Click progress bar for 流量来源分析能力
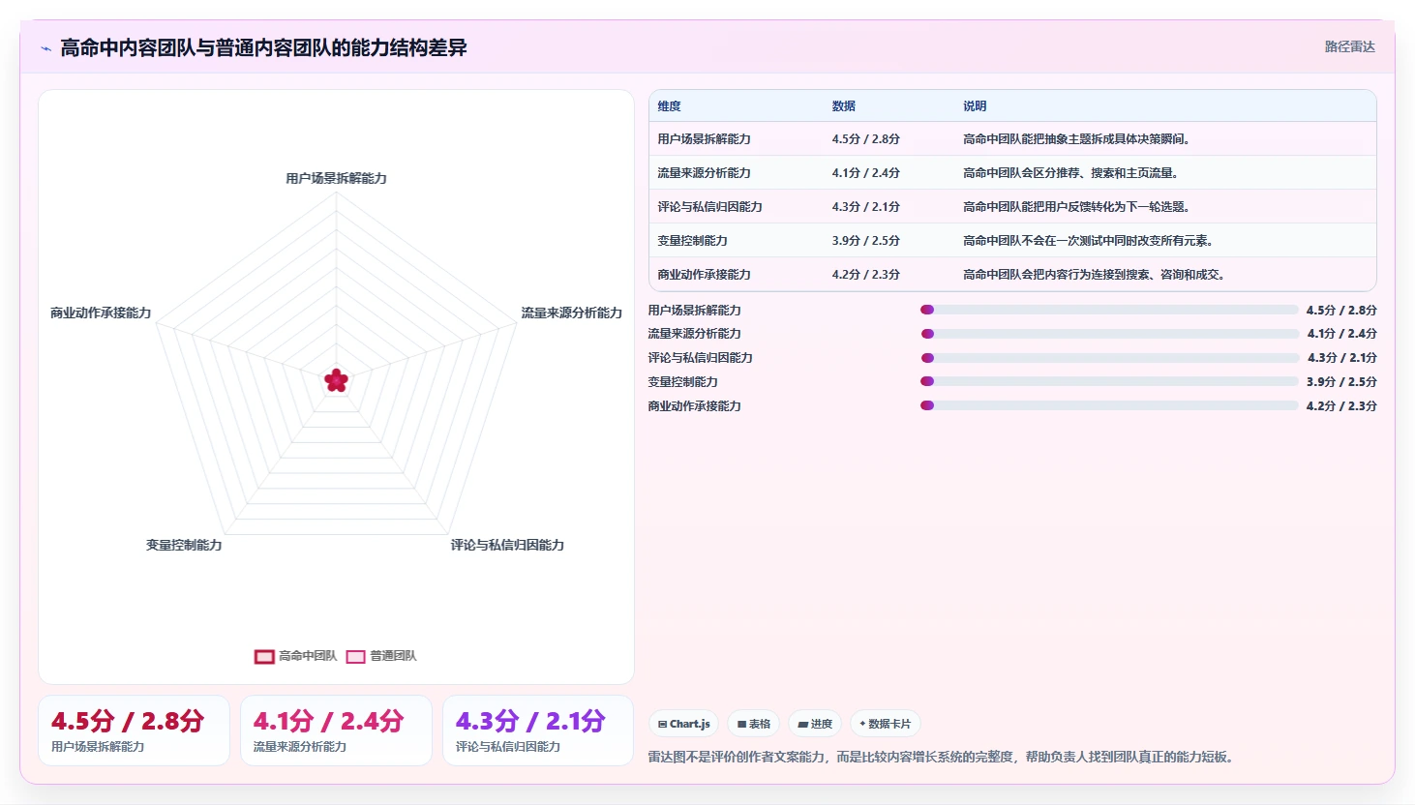The width and height of the screenshot is (1415, 805). coord(1109,334)
